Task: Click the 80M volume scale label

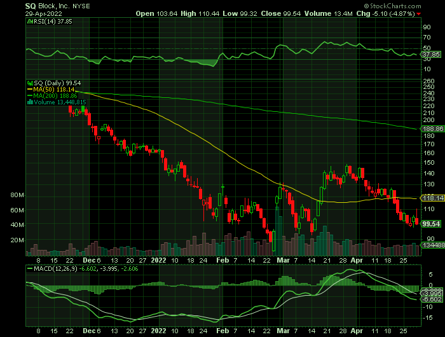Action: pos(17,195)
